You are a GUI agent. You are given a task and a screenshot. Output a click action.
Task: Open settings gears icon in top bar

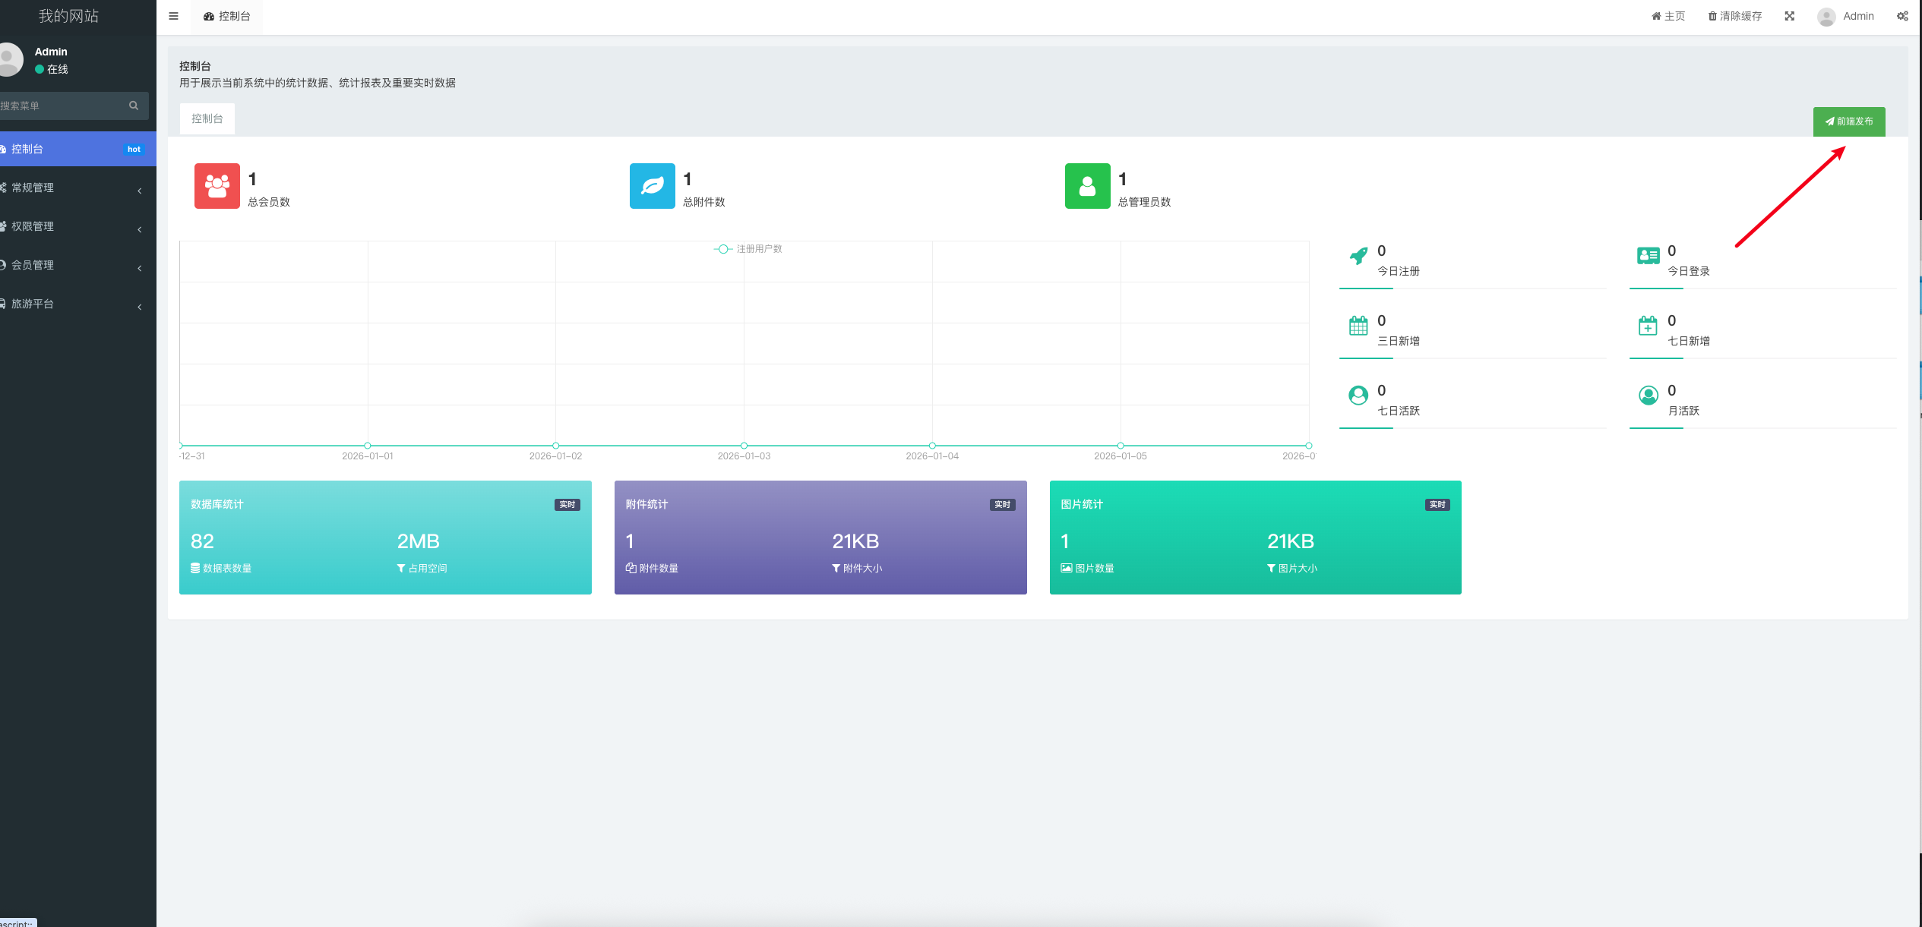(1901, 16)
